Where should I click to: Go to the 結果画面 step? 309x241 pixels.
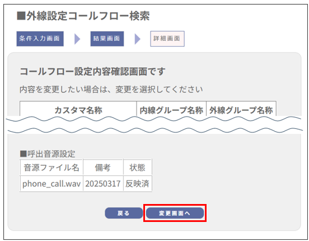(107, 39)
